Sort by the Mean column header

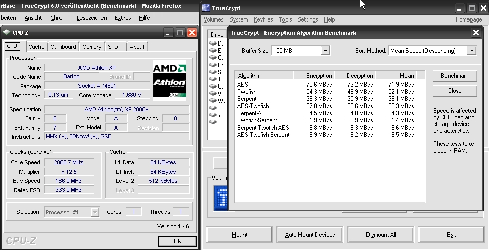[x=396, y=76]
